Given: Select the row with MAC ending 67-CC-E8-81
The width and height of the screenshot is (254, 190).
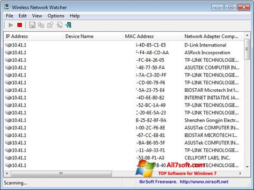Looking at the screenshot, I should coord(124,135).
